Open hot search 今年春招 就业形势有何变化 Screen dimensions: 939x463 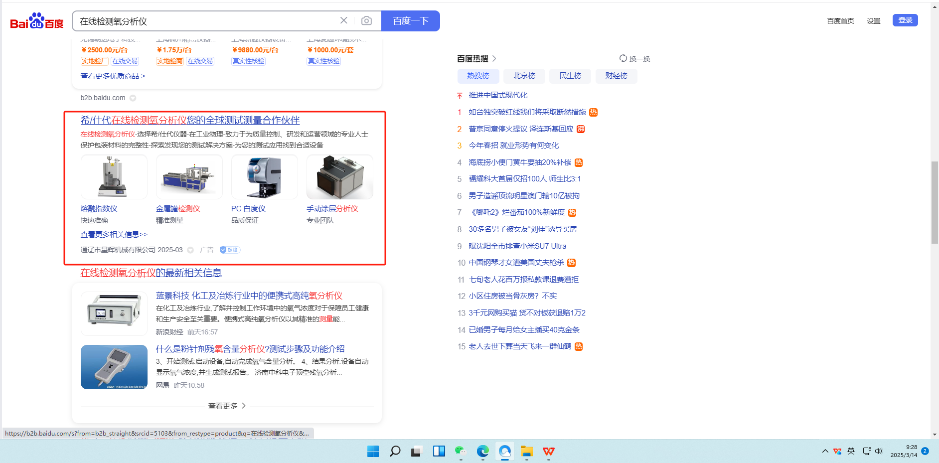click(514, 146)
